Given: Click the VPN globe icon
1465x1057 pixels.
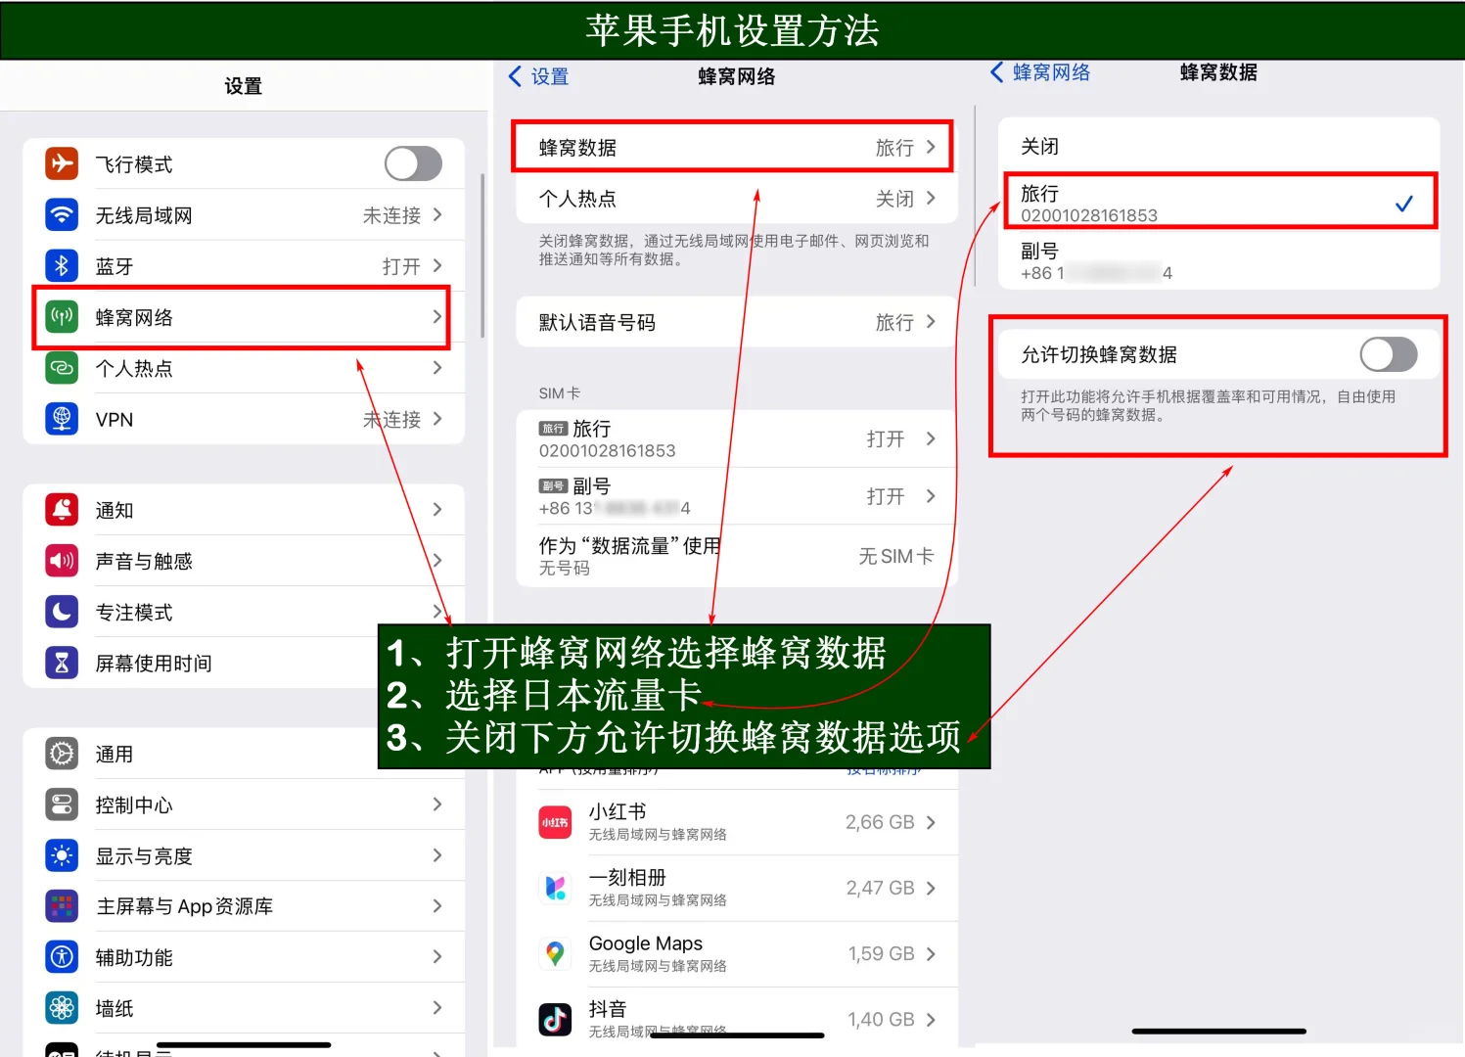Looking at the screenshot, I should (x=61, y=419).
